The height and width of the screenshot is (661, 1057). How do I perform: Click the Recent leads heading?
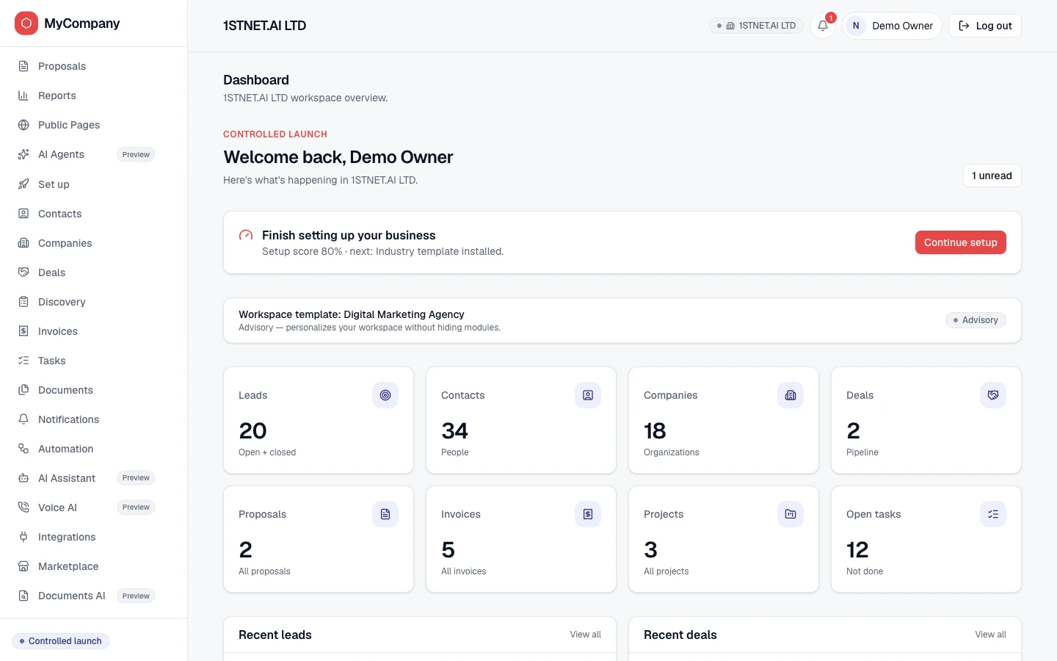[275, 635]
